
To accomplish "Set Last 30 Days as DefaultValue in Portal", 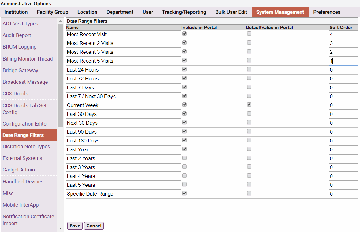I will [x=249, y=113].
